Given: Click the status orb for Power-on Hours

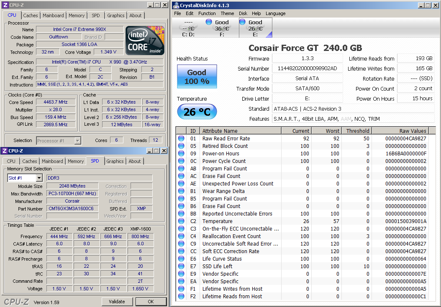Looking at the screenshot, I should tap(181, 154).
